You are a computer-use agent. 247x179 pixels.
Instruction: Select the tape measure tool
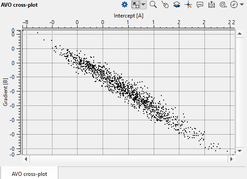(223, 5)
